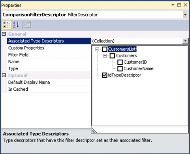This screenshot has height=154, width=190.
Task: Select the Is Cached property
Action: pos(49,89)
